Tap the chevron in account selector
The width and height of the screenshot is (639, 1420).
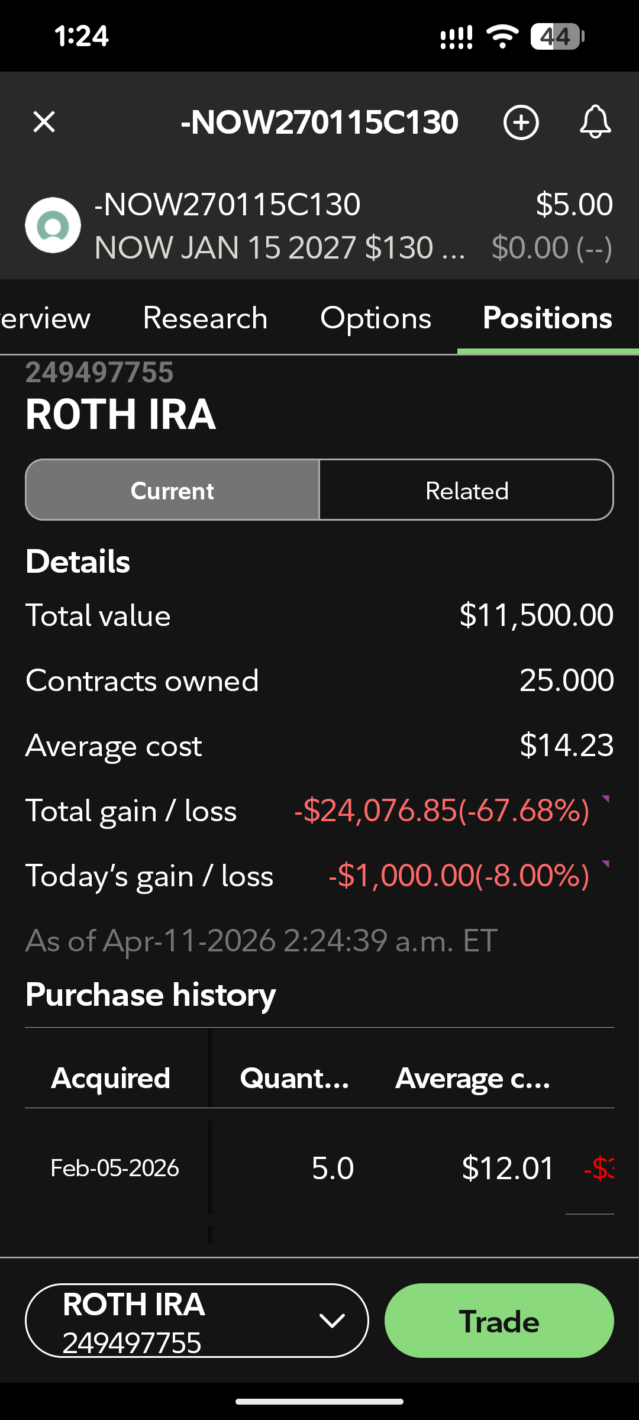[x=332, y=1321]
